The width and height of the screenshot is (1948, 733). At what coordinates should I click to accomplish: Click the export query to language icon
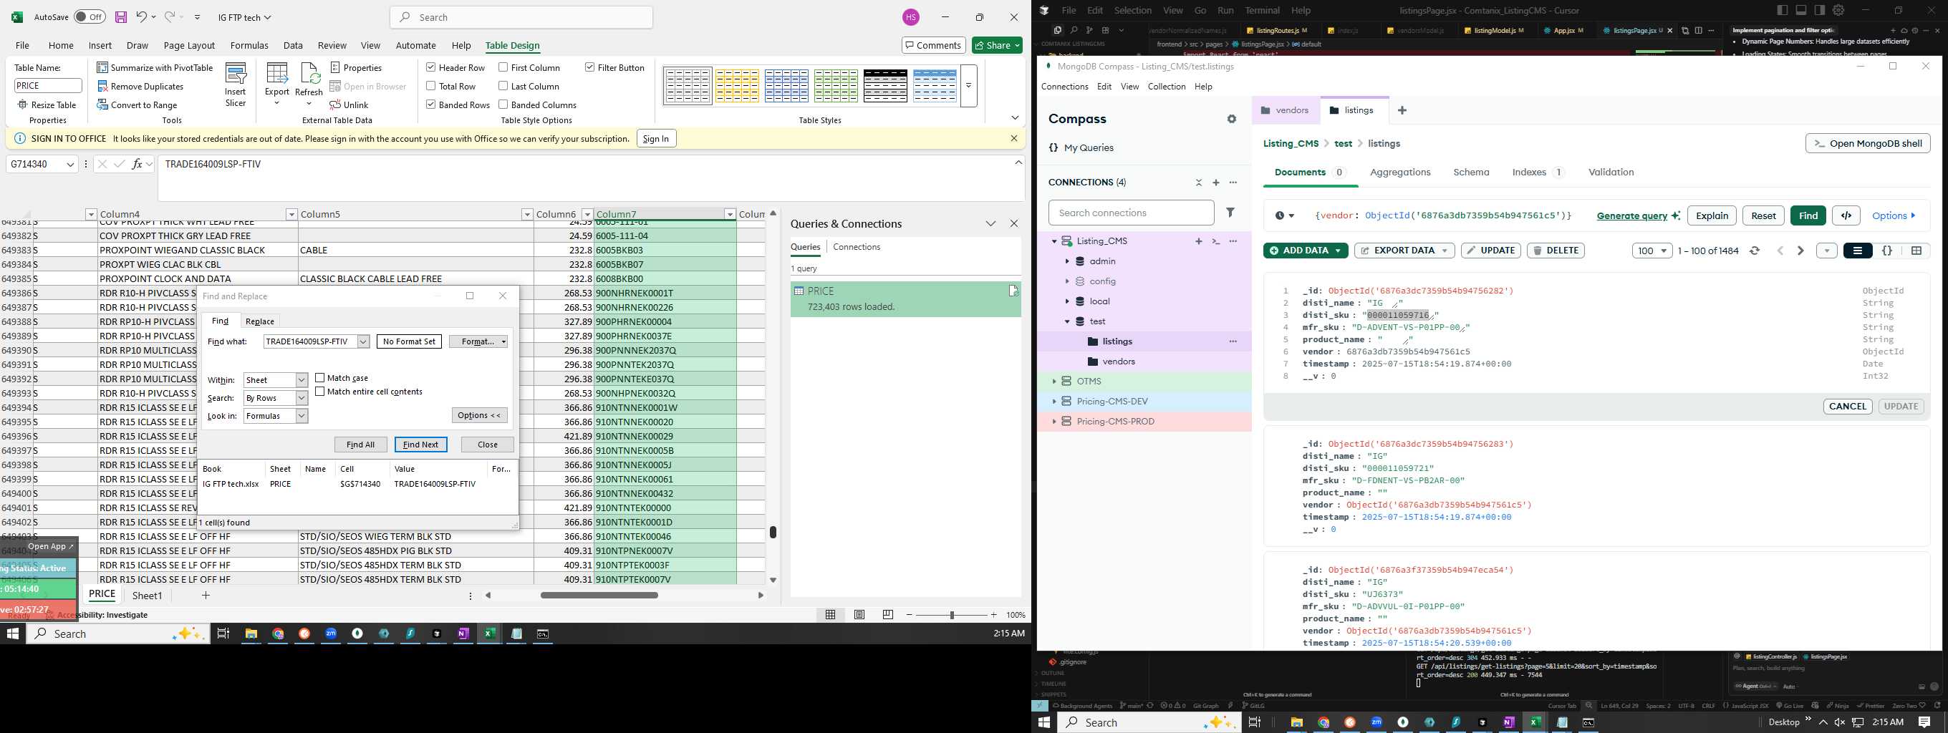coord(1846,215)
